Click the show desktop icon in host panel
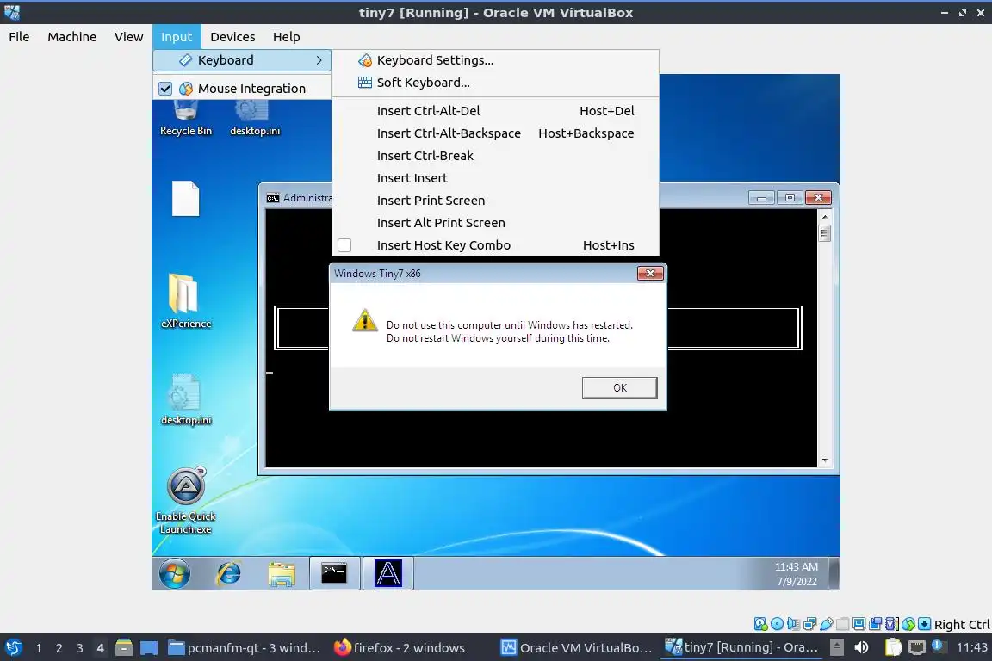Screen dimensions: 992x661 [x=149, y=648]
